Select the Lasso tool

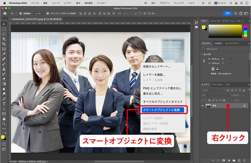[x=4, y=34]
